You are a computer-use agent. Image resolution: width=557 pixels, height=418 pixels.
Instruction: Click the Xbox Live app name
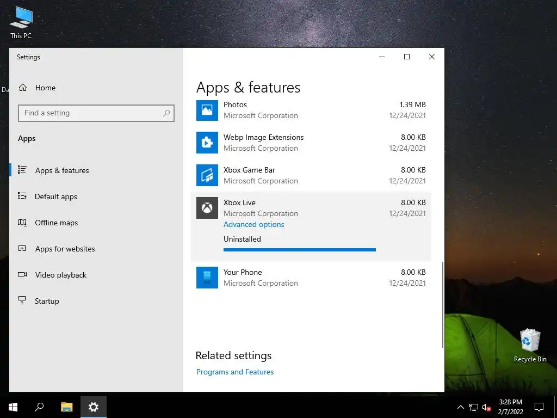pyautogui.click(x=239, y=202)
